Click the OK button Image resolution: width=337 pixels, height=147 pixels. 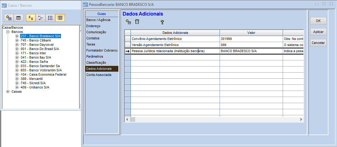[x=318, y=21]
